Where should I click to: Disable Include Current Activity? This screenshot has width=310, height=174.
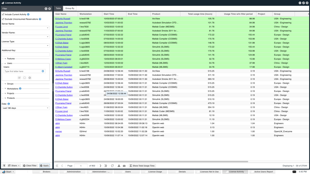point(3,14)
